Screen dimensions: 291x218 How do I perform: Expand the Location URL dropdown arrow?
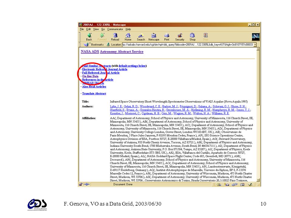[x=255, y=45]
